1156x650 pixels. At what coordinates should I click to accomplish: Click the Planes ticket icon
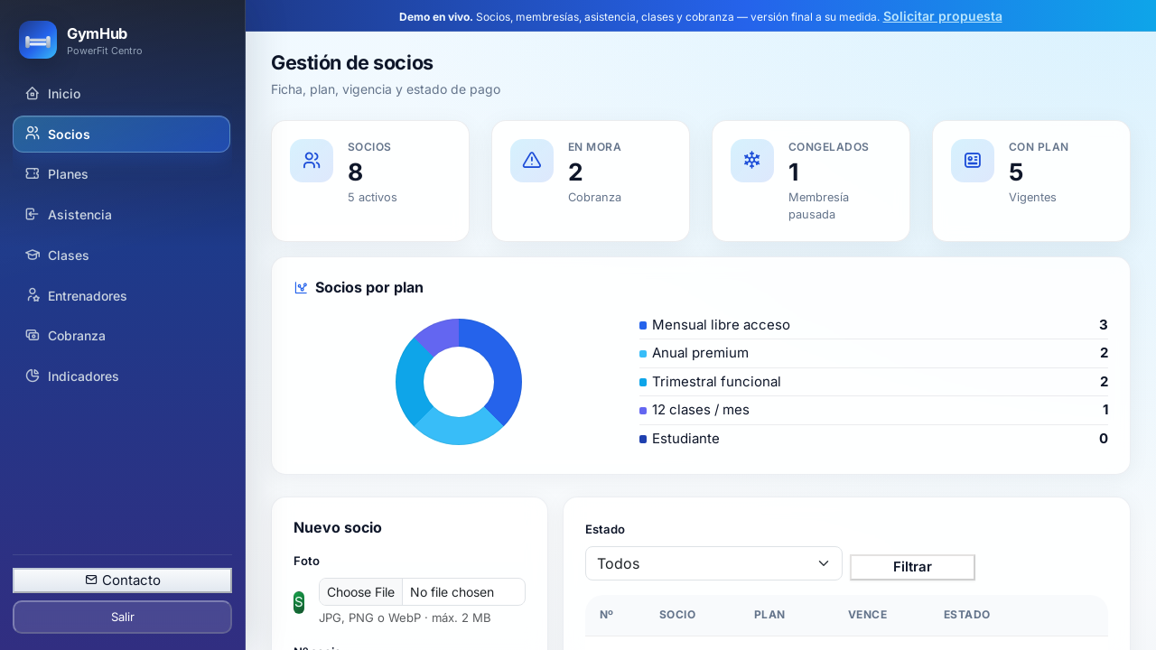point(33,173)
